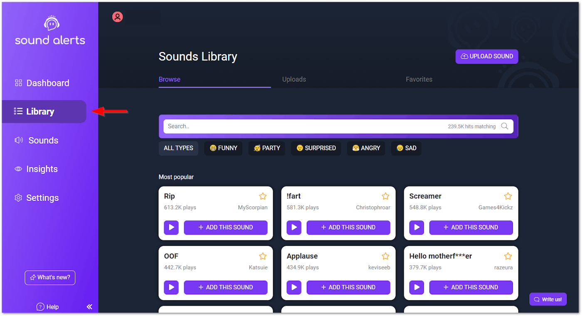582x316 pixels.
Task: Open the What's new? panel
Action: click(x=50, y=278)
